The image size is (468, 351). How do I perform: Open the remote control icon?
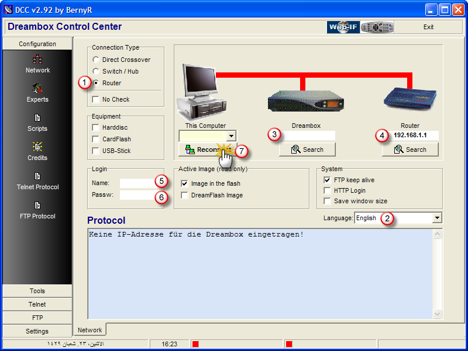pos(377,27)
